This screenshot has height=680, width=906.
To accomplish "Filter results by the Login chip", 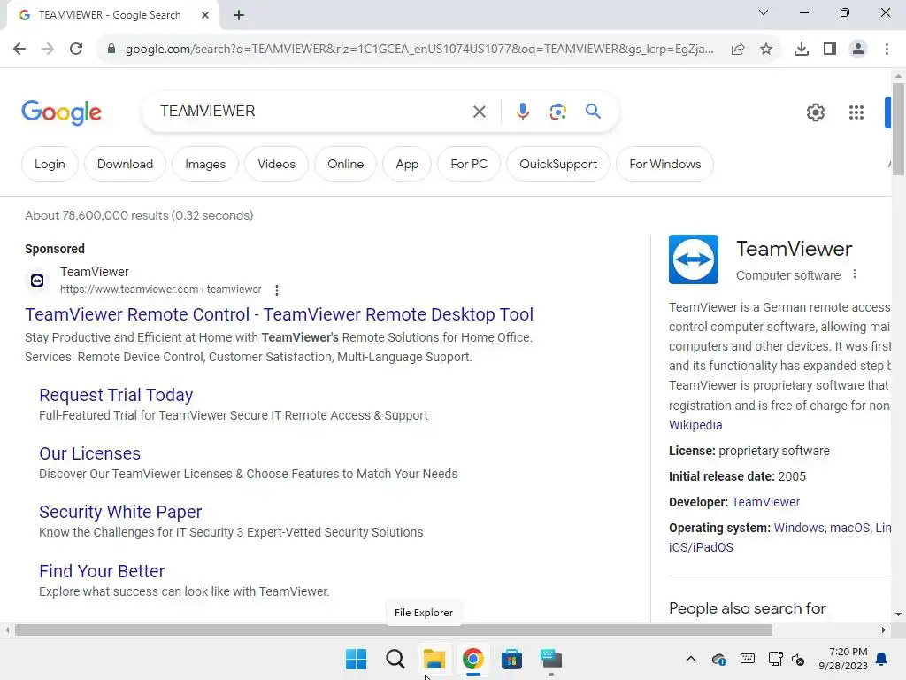I will (50, 164).
